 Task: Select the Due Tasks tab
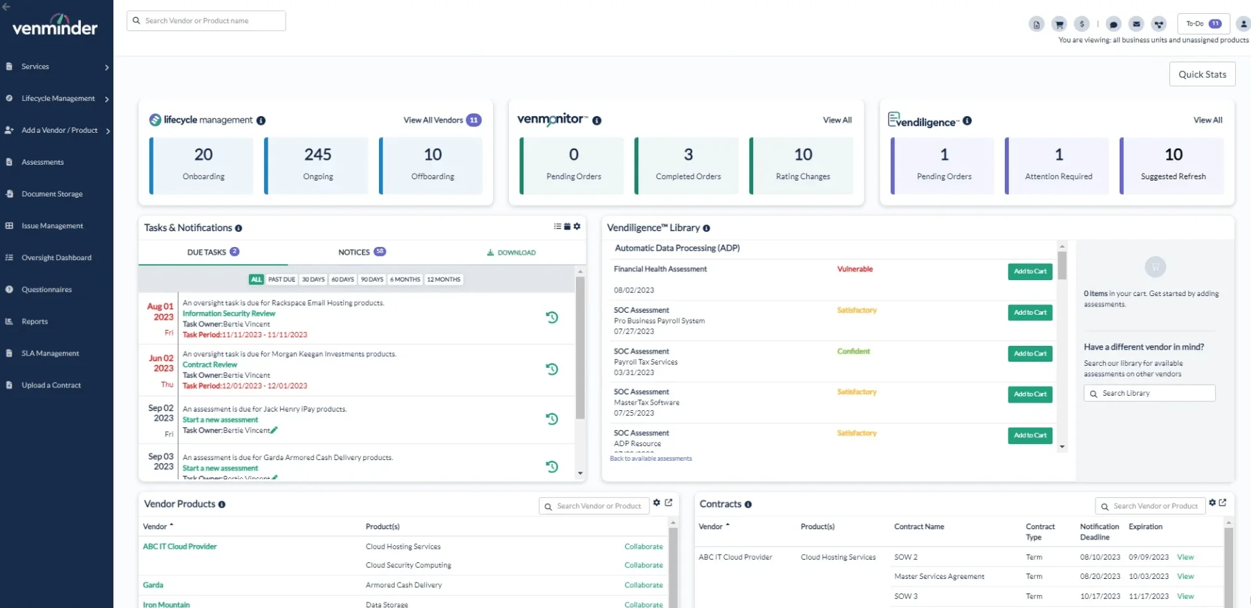(x=213, y=252)
